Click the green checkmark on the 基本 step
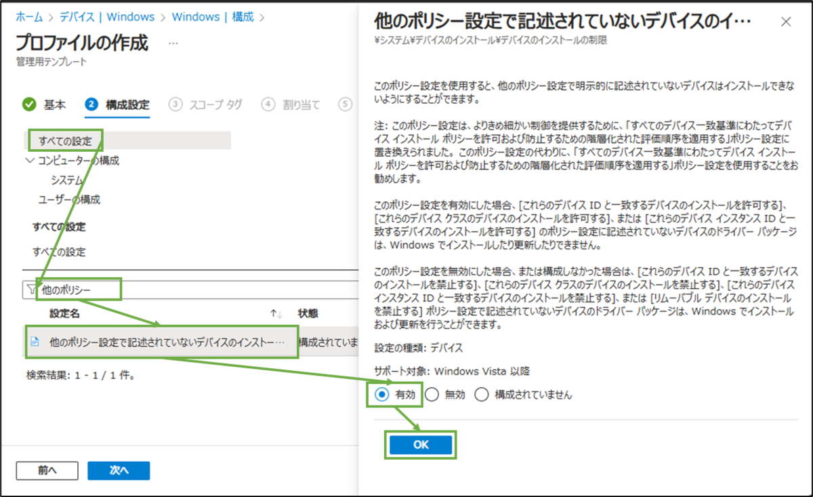The height and width of the screenshot is (497, 813). [29, 104]
